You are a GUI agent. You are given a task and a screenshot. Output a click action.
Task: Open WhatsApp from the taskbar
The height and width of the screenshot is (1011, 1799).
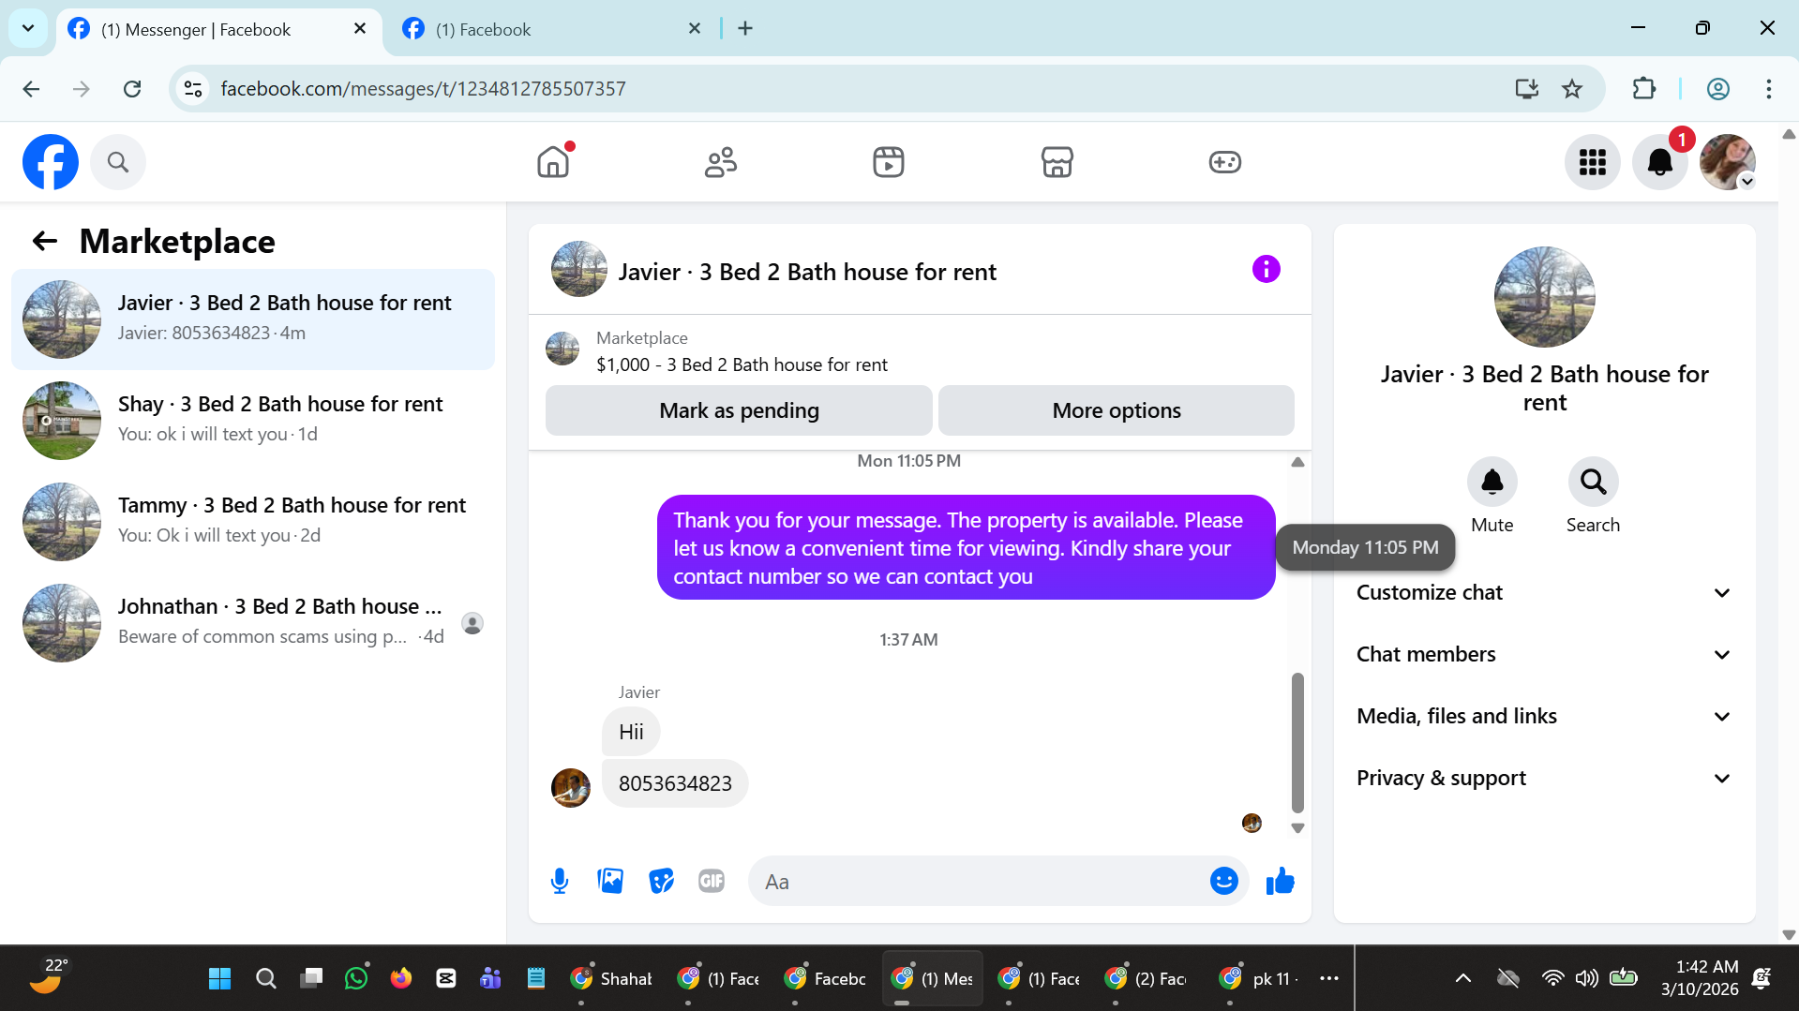[x=356, y=978]
